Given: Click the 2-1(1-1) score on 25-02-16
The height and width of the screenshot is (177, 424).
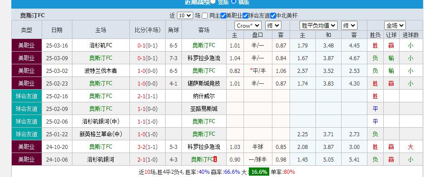Looking at the screenshot, I should [x=148, y=96].
